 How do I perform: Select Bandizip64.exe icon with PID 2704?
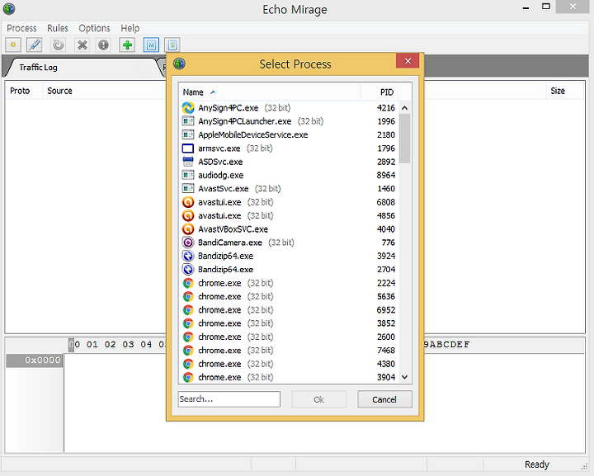188,270
